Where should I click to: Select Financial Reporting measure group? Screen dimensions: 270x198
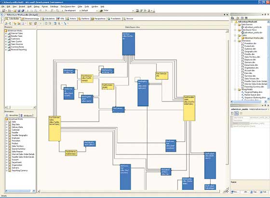[x=19, y=50]
